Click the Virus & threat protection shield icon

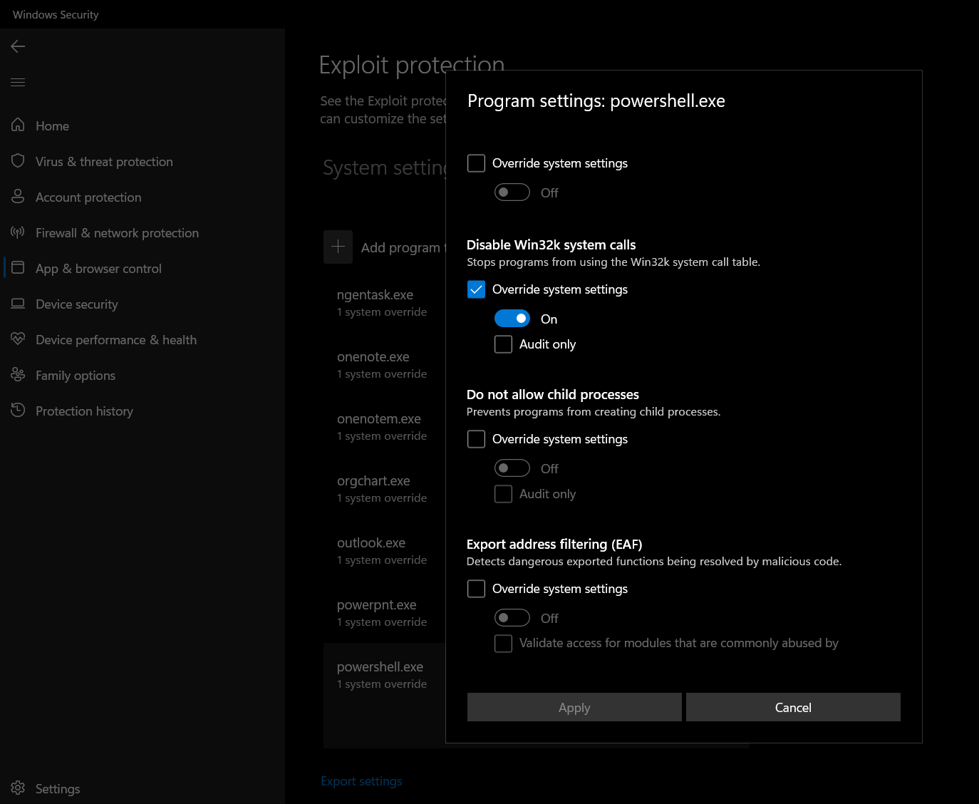[x=18, y=161]
